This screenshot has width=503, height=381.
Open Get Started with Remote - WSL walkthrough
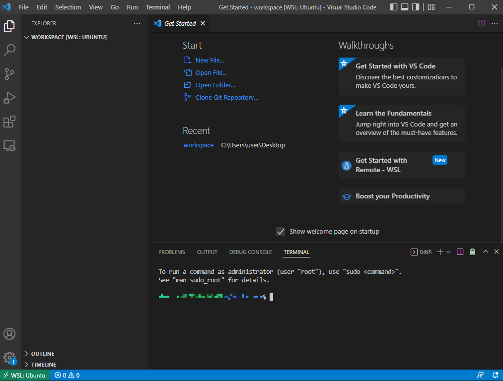(x=402, y=165)
